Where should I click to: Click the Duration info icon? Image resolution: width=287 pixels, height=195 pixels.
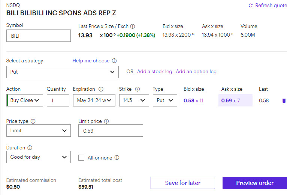(30, 148)
